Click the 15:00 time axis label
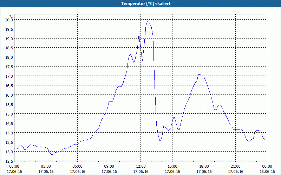281x175 pixels. tap(172, 167)
